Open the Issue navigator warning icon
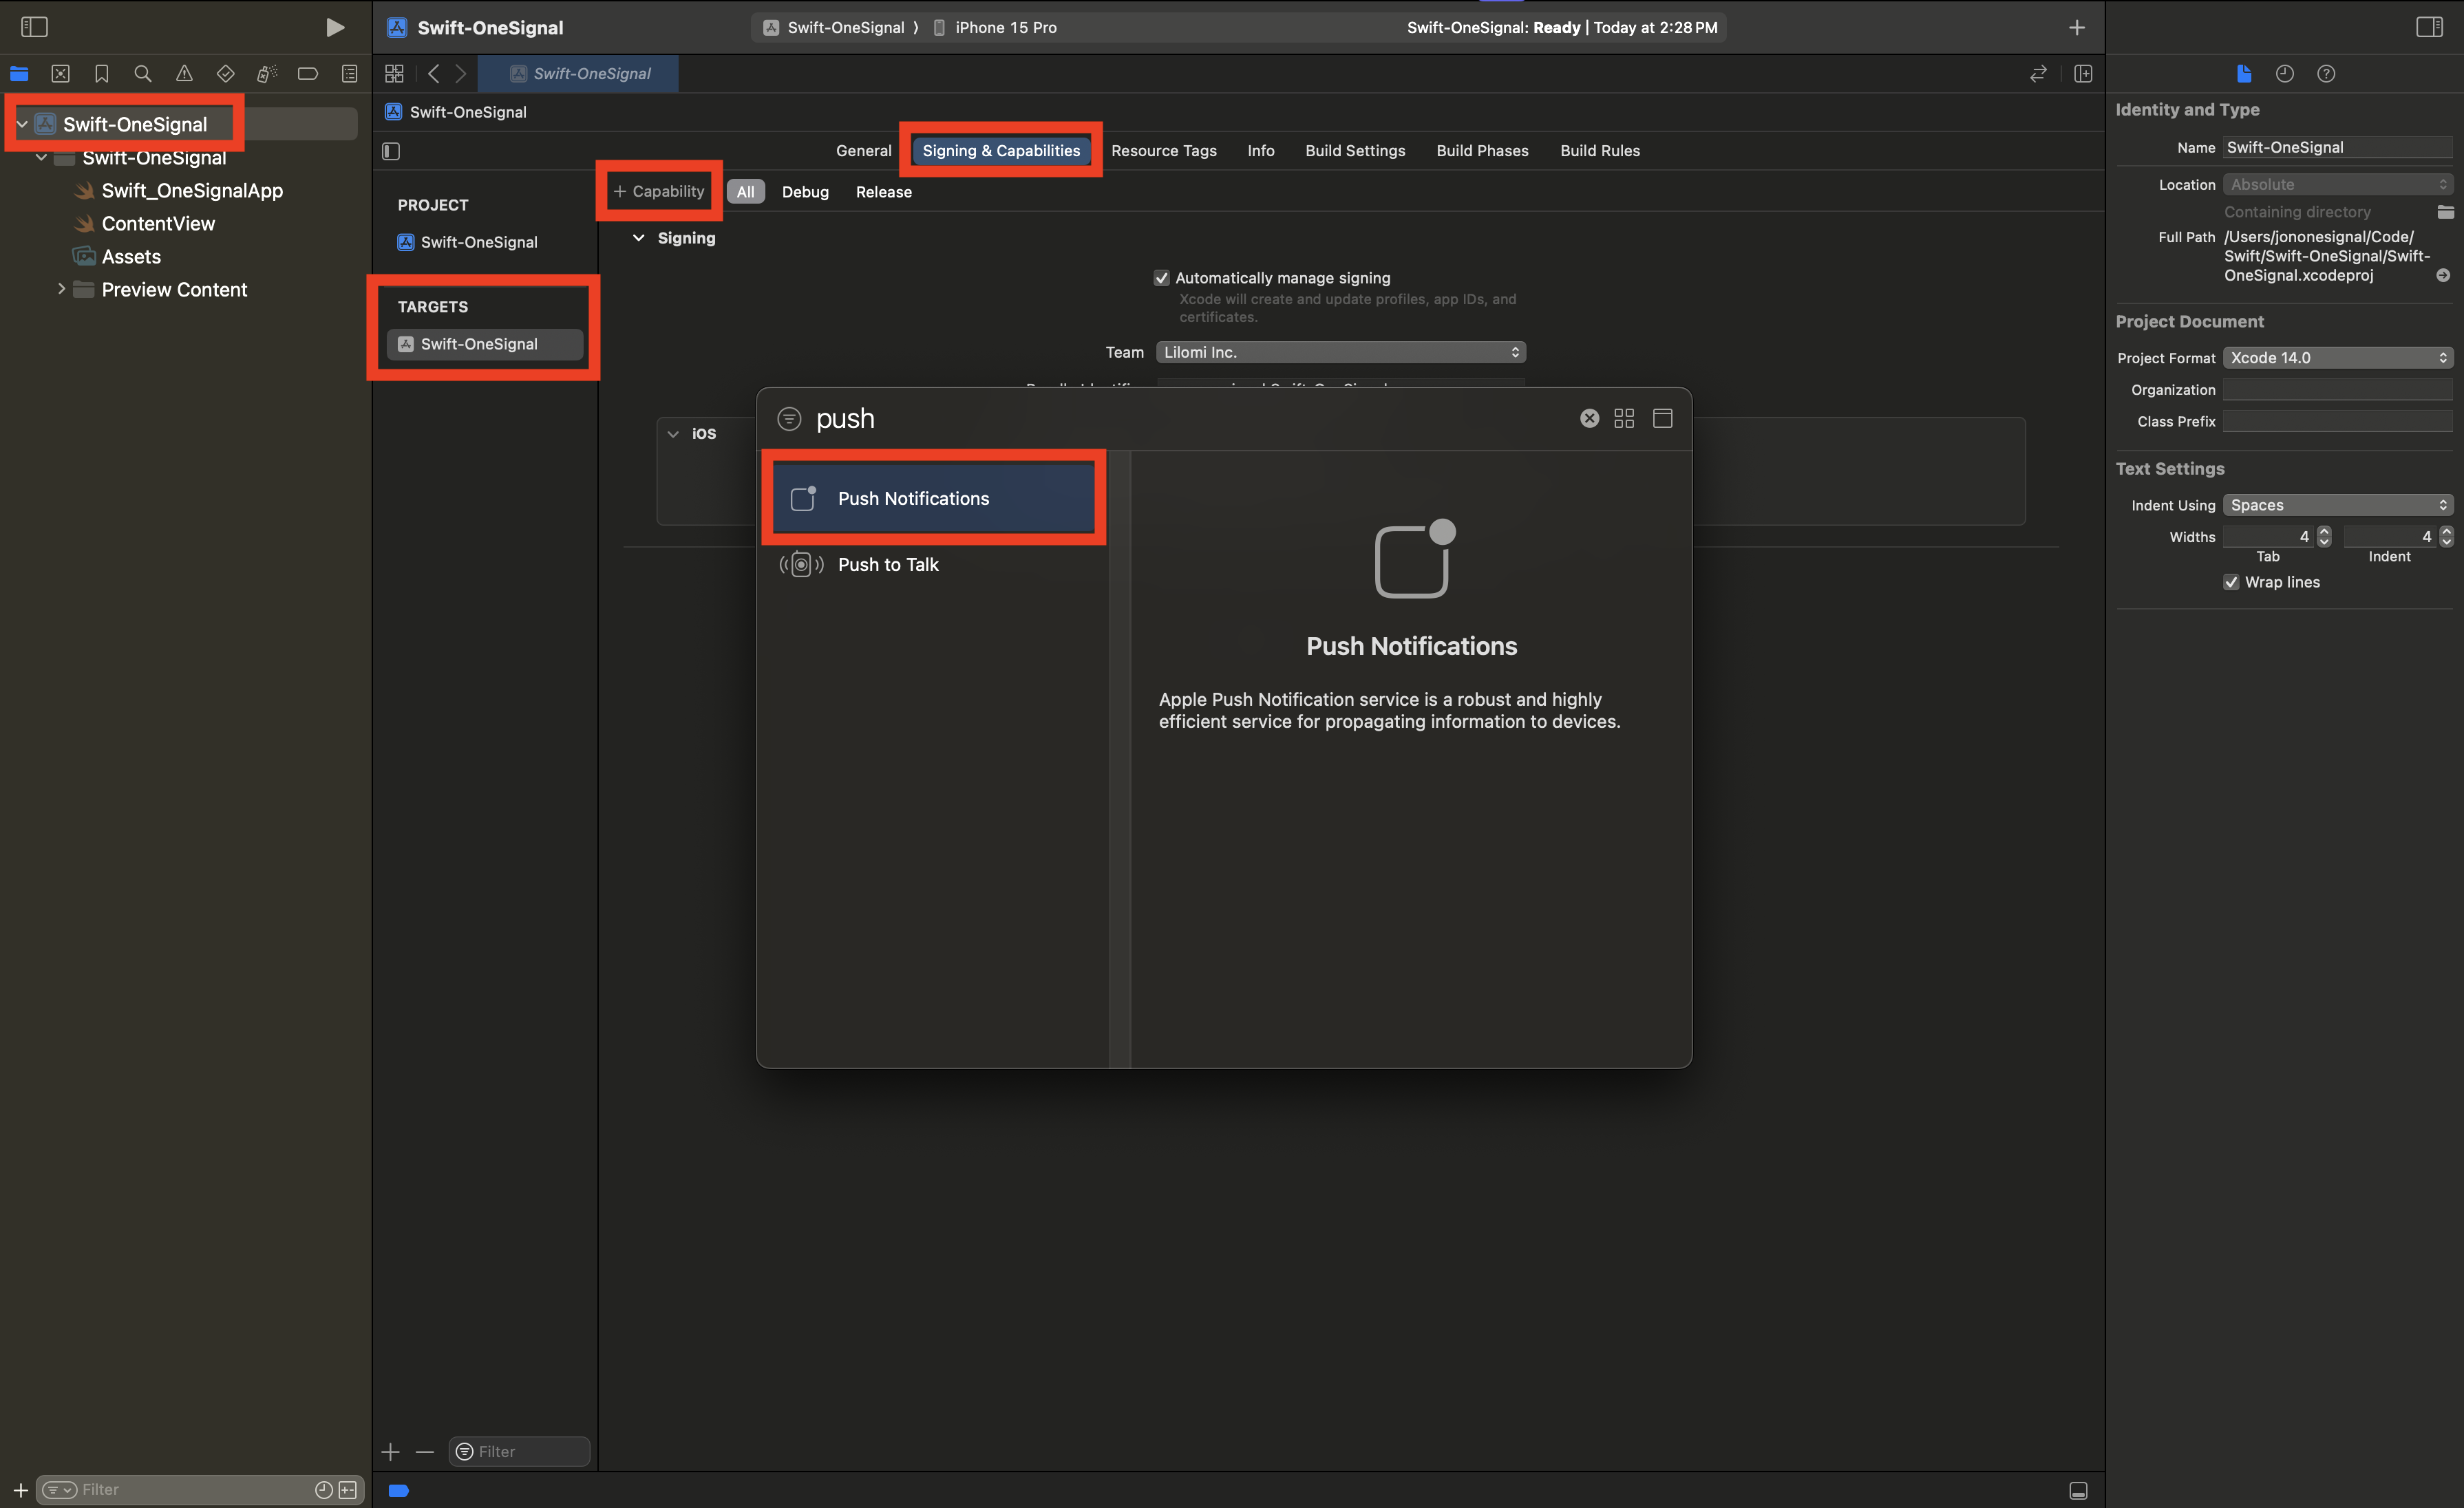 tap(184, 74)
